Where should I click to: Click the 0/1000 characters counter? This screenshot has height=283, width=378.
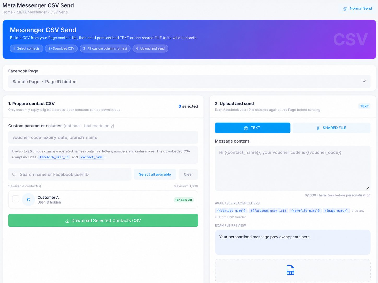(337, 195)
